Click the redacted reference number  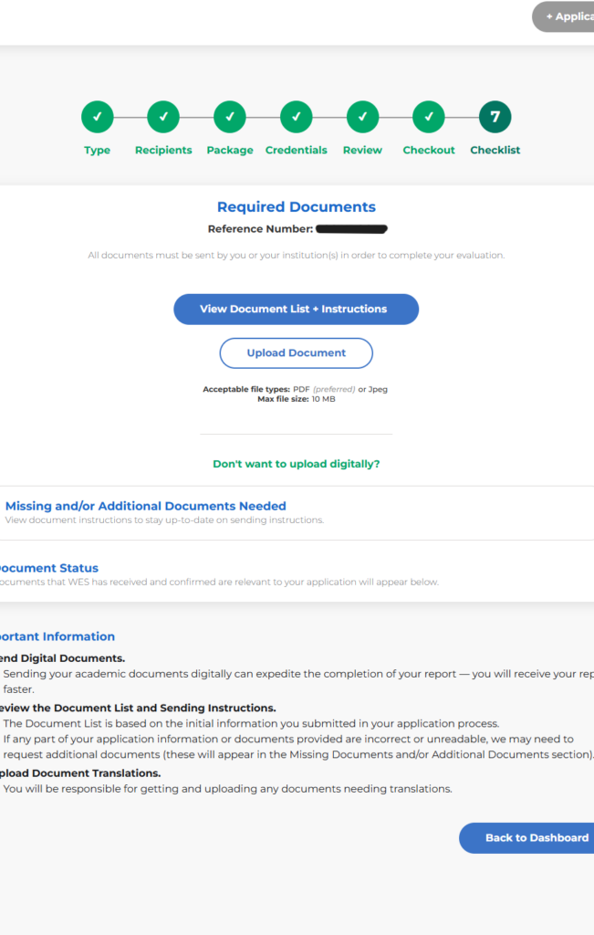pos(352,229)
